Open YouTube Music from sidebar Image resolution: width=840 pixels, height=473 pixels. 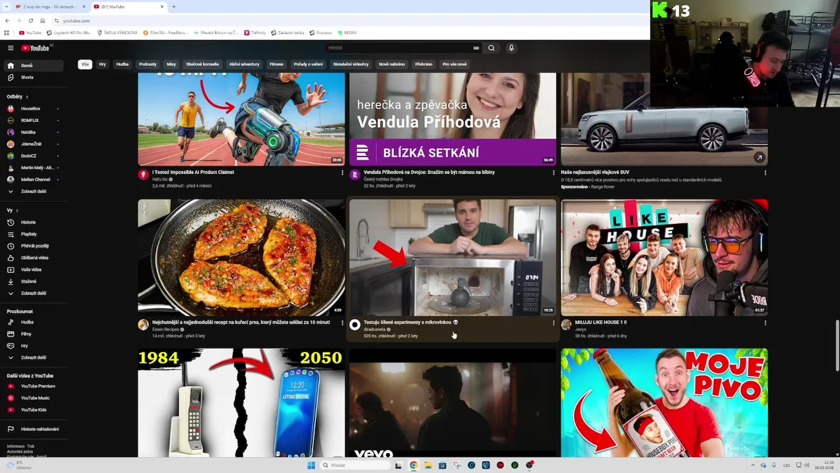(x=33, y=398)
